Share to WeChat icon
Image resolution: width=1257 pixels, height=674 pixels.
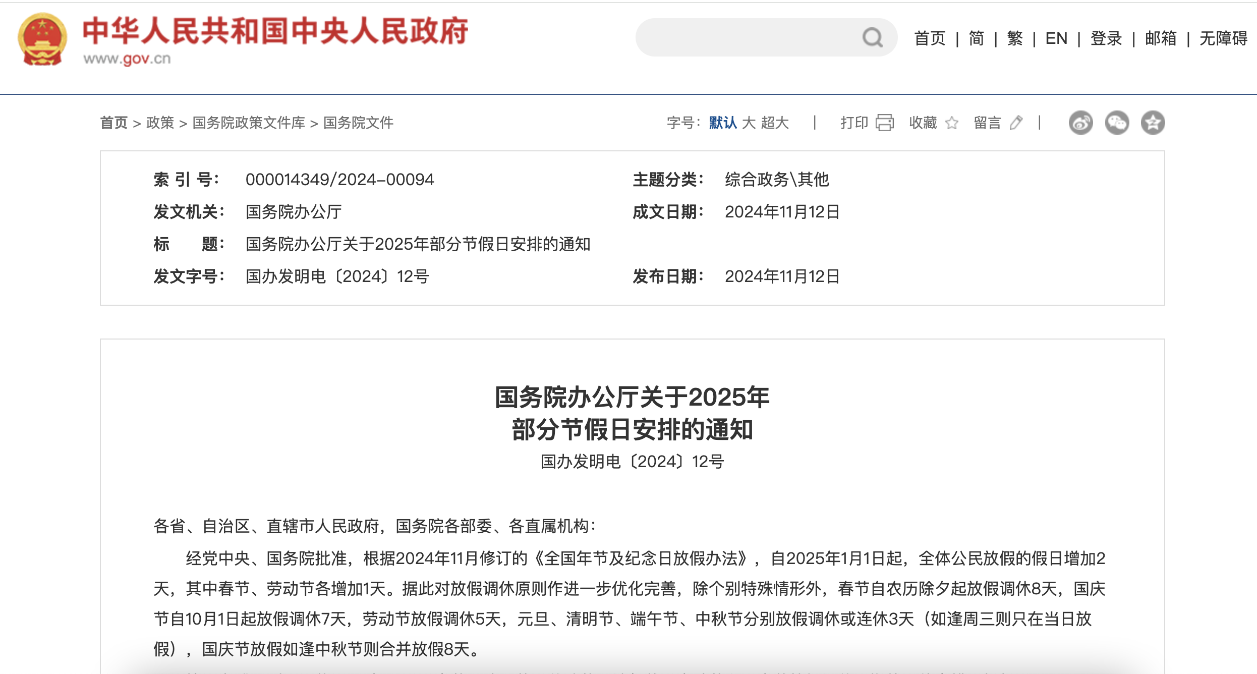point(1117,123)
